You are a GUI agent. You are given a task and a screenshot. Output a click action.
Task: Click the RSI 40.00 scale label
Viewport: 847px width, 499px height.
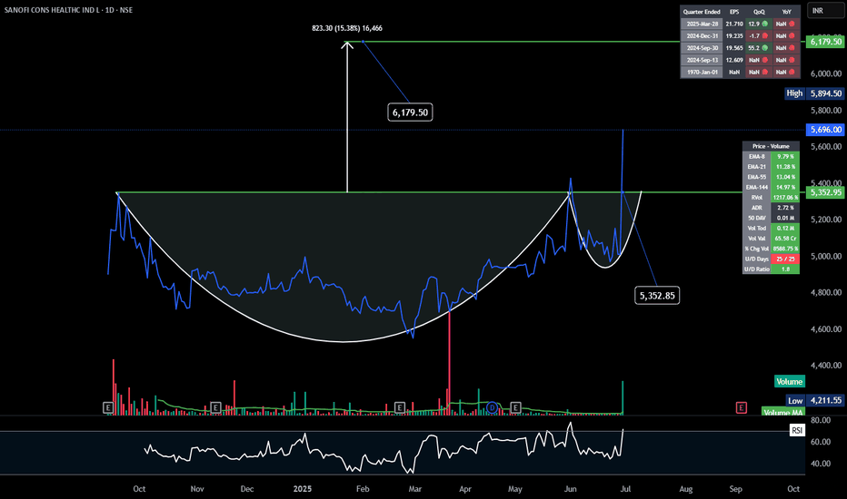pyautogui.click(x=821, y=464)
